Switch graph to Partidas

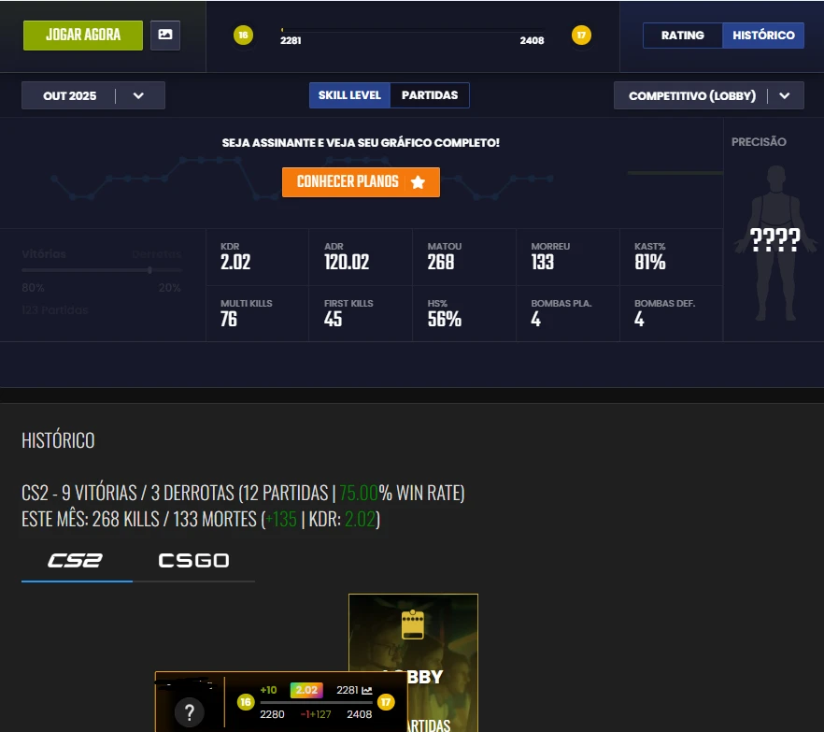430,95
